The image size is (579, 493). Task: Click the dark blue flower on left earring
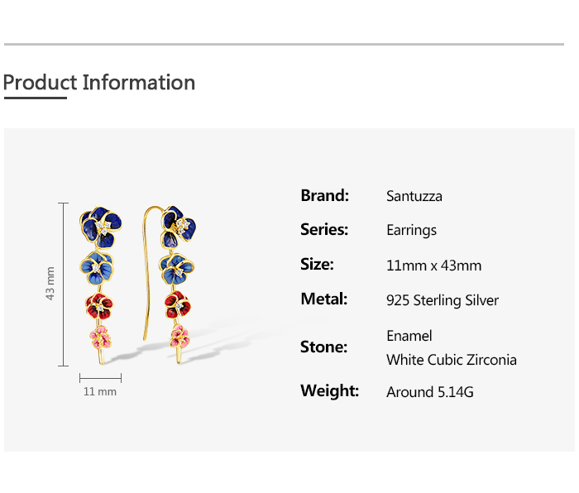[x=100, y=226]
